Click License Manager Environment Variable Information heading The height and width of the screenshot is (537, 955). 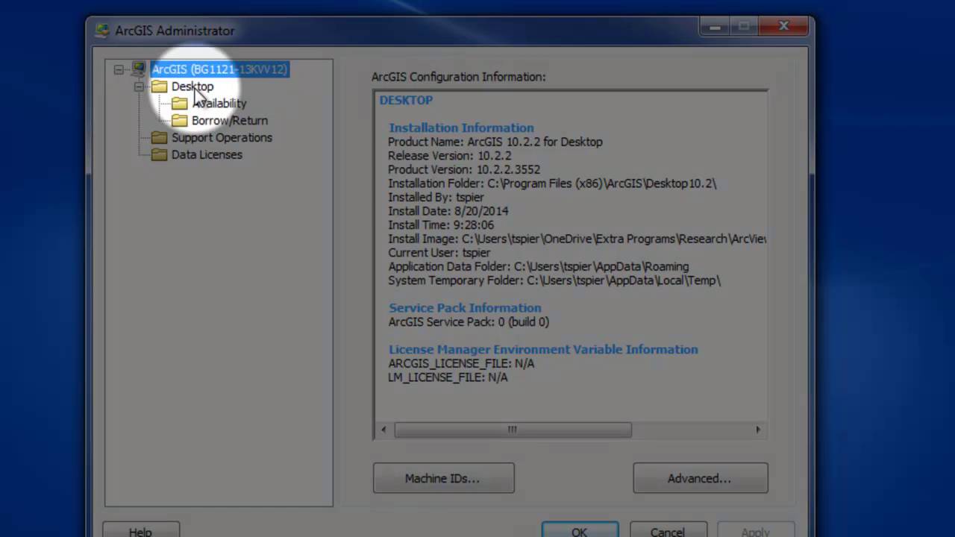click(x=543, y=350)
